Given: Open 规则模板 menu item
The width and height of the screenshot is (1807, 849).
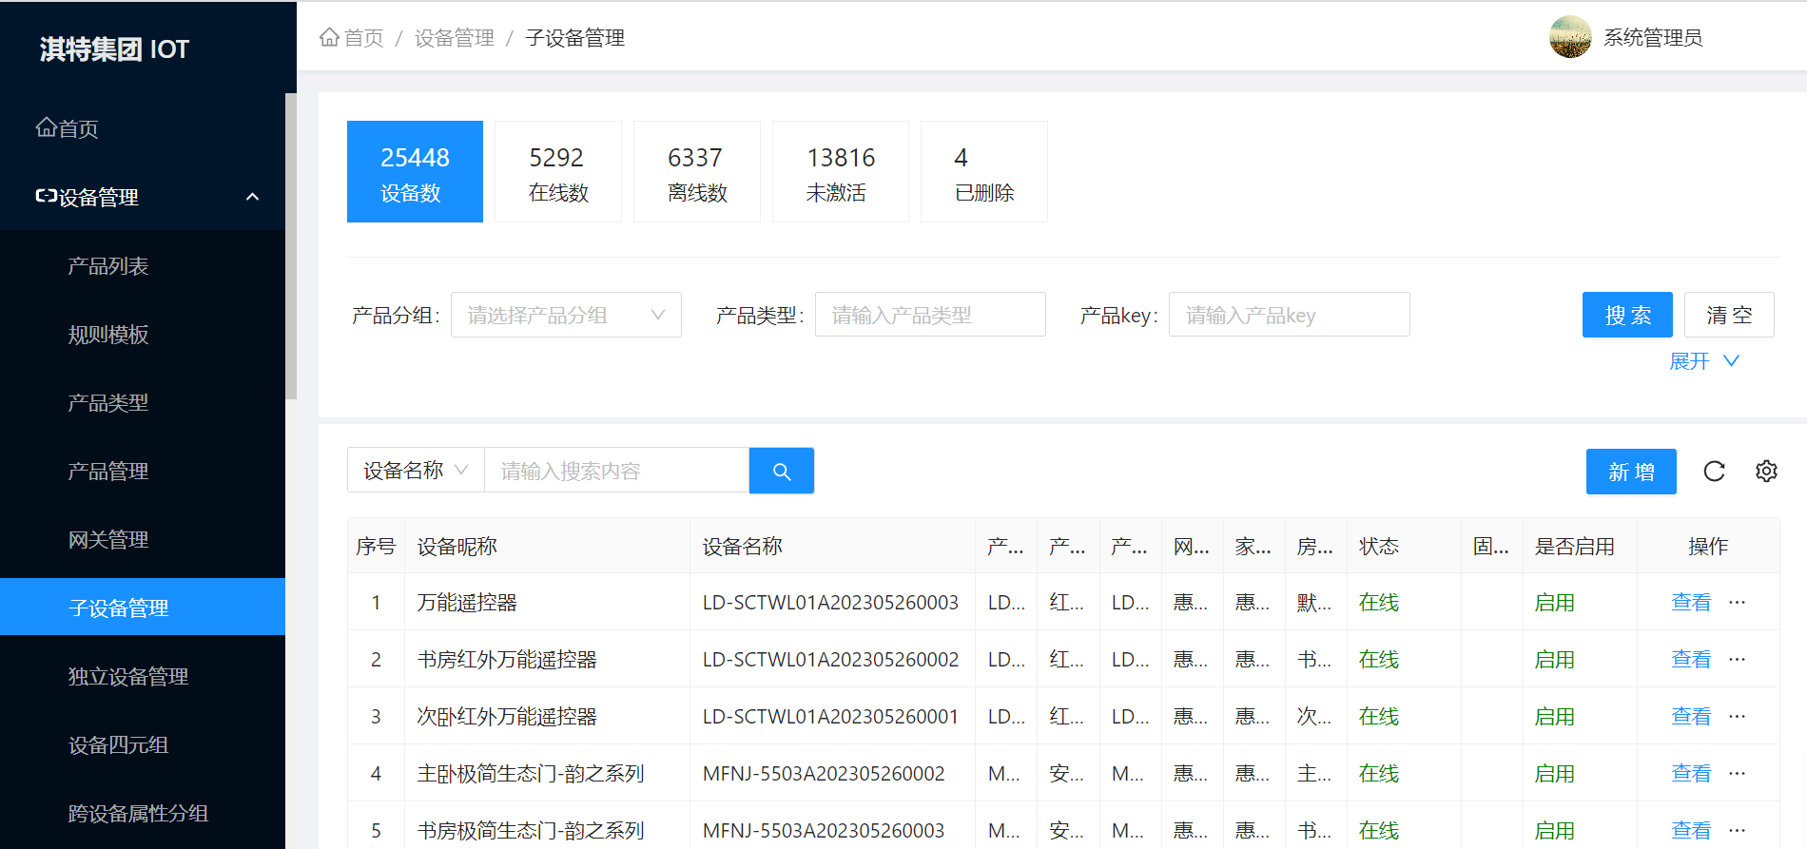Looking at the screenshot, I should click(143, 335).
